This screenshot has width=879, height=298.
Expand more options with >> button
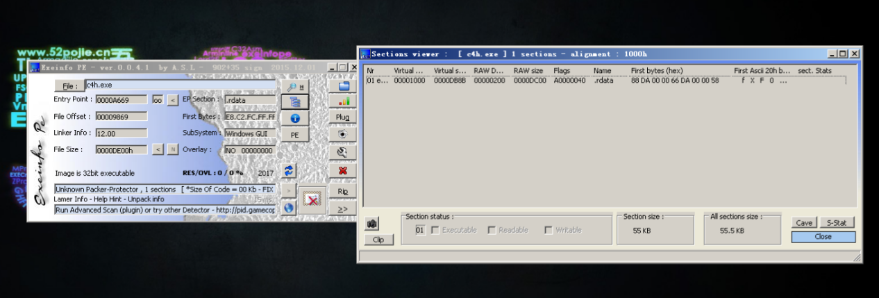tap(343, 208)
